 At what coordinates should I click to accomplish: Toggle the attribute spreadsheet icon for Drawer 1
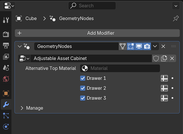click(x=164, y=78)
